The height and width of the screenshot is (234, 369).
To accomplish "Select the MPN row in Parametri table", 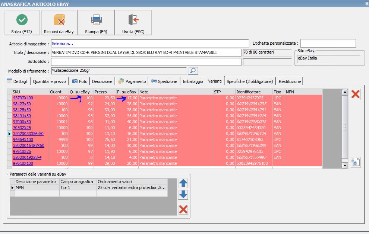I will (88, 187).
